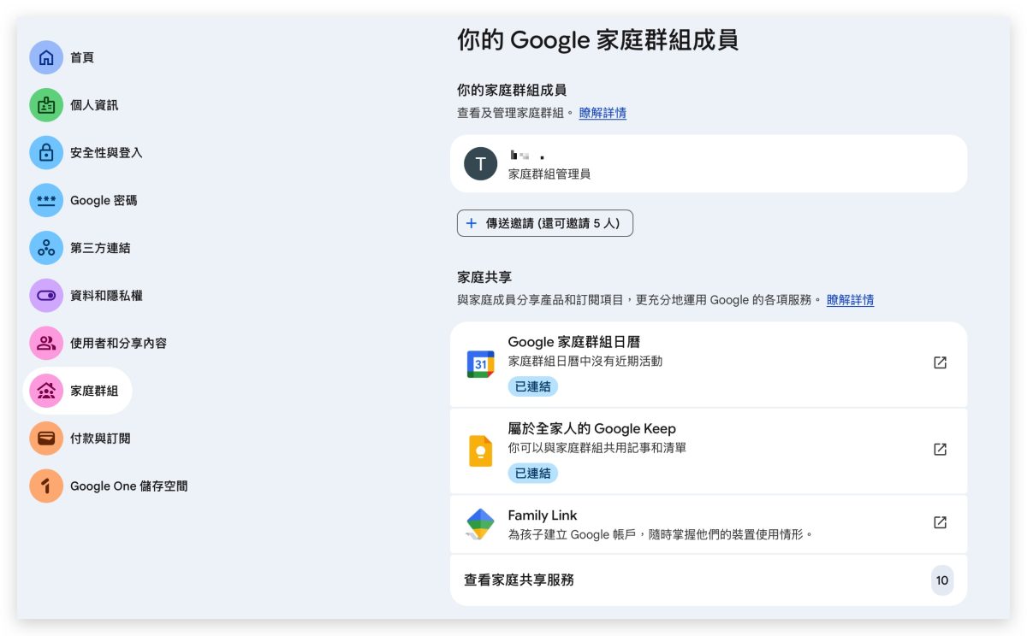
Task: Click the Home house icon in sidebar
Action: tap(46, 57)
